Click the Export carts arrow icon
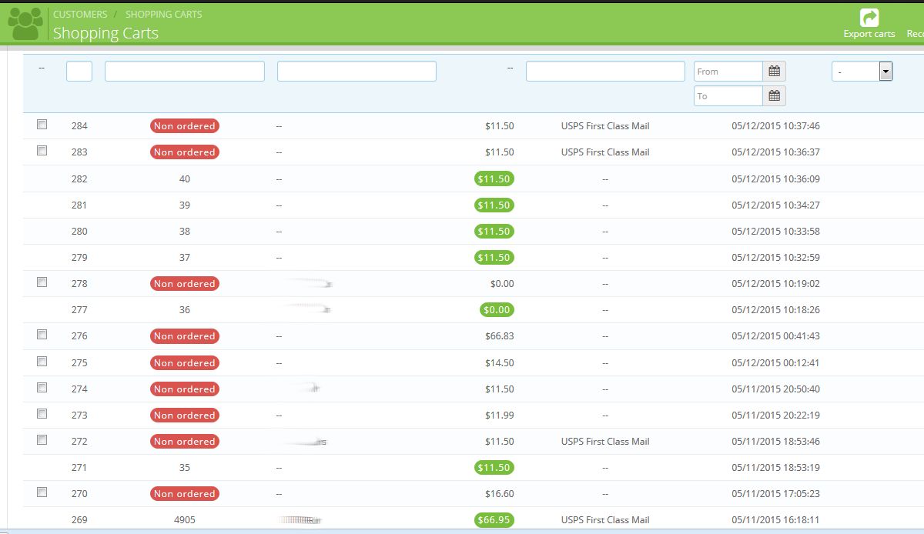The width and height of the screenshot is (924, 534). [x=869, y=17]
